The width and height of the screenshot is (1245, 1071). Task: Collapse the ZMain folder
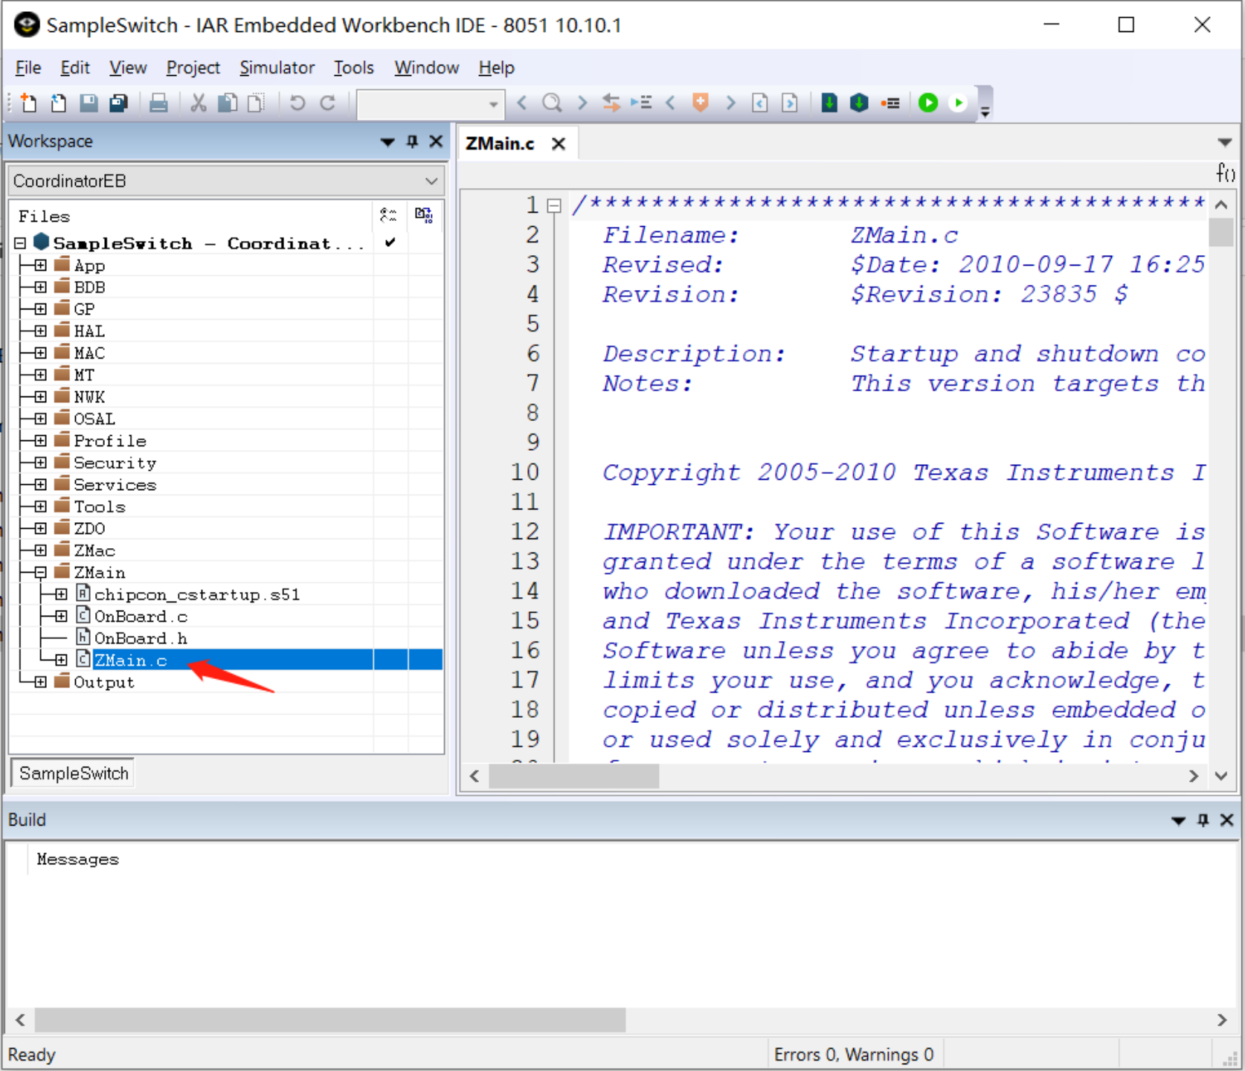(x=40, y=572)
